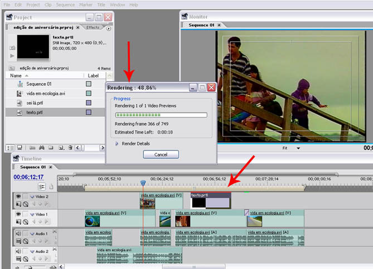Open the Fit zoom dropdown in Monitor
Image resolution: width=373 pixels, height=269 pixels.
298,148
